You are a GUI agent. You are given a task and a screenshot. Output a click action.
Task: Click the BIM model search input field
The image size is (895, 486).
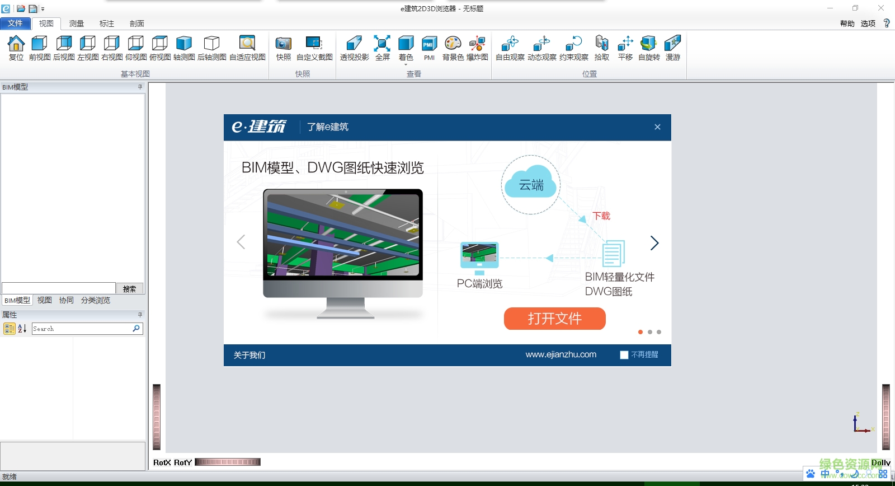[59, 288]
